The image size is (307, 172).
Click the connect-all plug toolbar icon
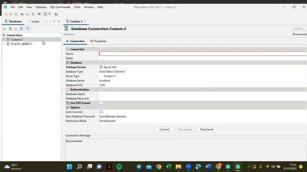(x=22, y=14)
